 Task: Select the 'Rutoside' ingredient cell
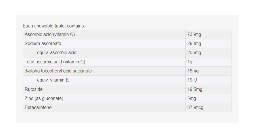pos(34,89)
